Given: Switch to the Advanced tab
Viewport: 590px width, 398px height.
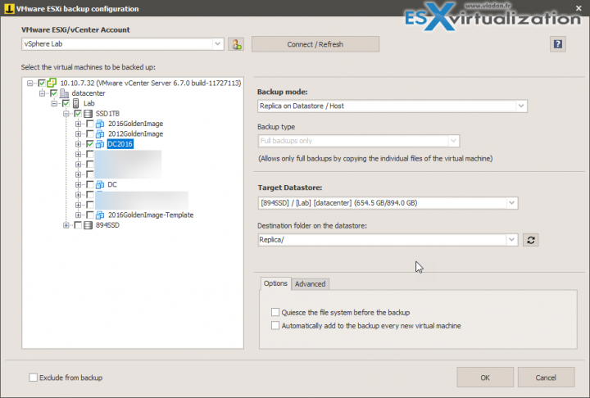Looking at the screenshot, I should 310,284.
